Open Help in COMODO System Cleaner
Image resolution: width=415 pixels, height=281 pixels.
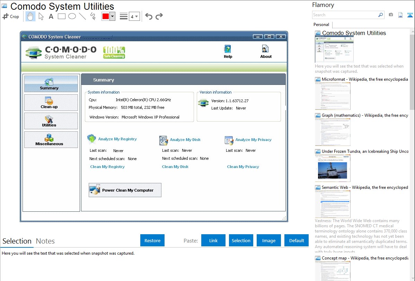[228, 51]
